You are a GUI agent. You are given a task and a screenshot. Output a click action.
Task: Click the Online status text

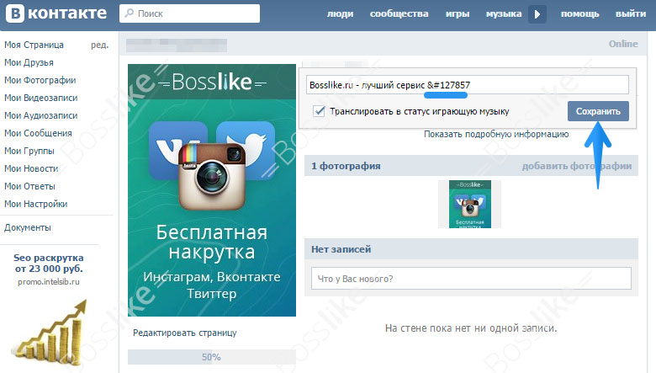point(623,44)
